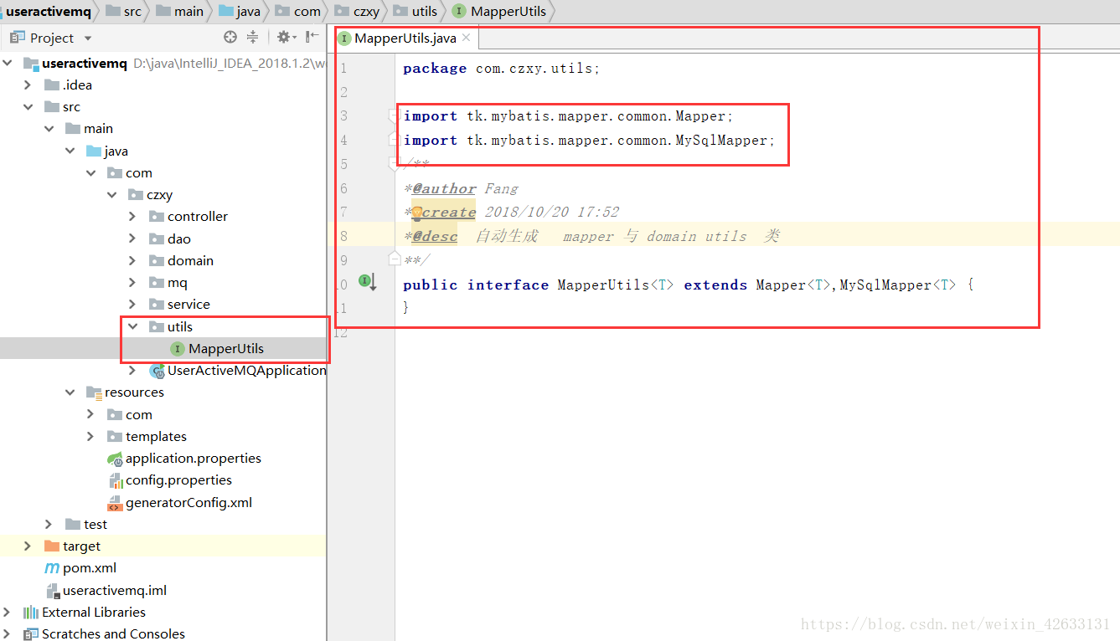Collapse the resources folder
This screenshot has height=641, width=1120.
pos(70,392)
